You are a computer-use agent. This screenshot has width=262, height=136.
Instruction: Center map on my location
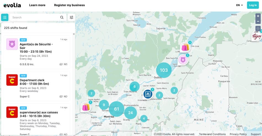pos(258,28)
